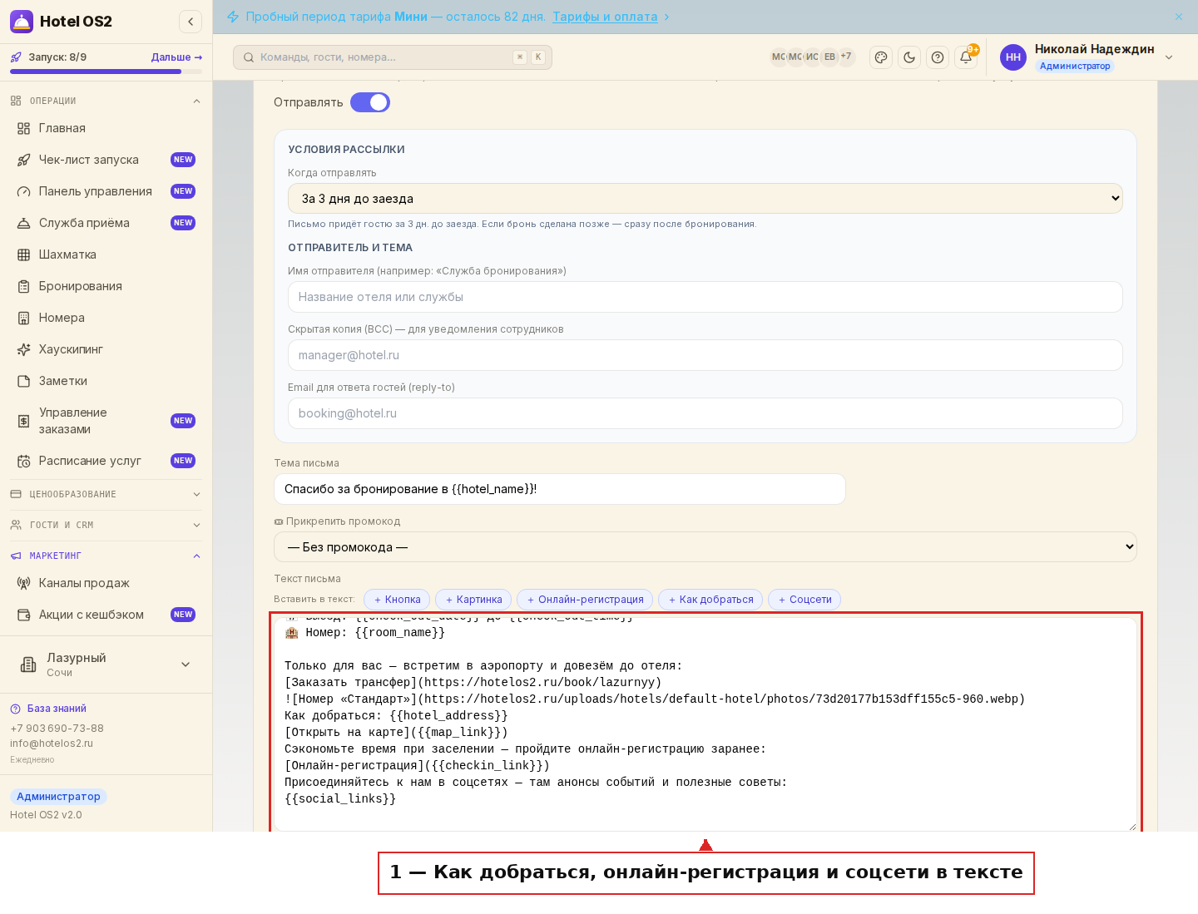
Task: Insert an image with + Картинка
Action: (x=473, y=600)
